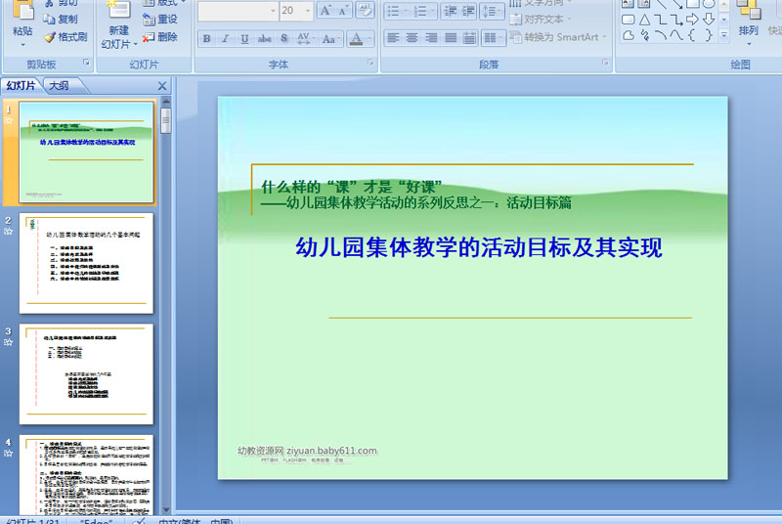Click subtitle text 什么样的"课"才是"好课"

(352, 187)
